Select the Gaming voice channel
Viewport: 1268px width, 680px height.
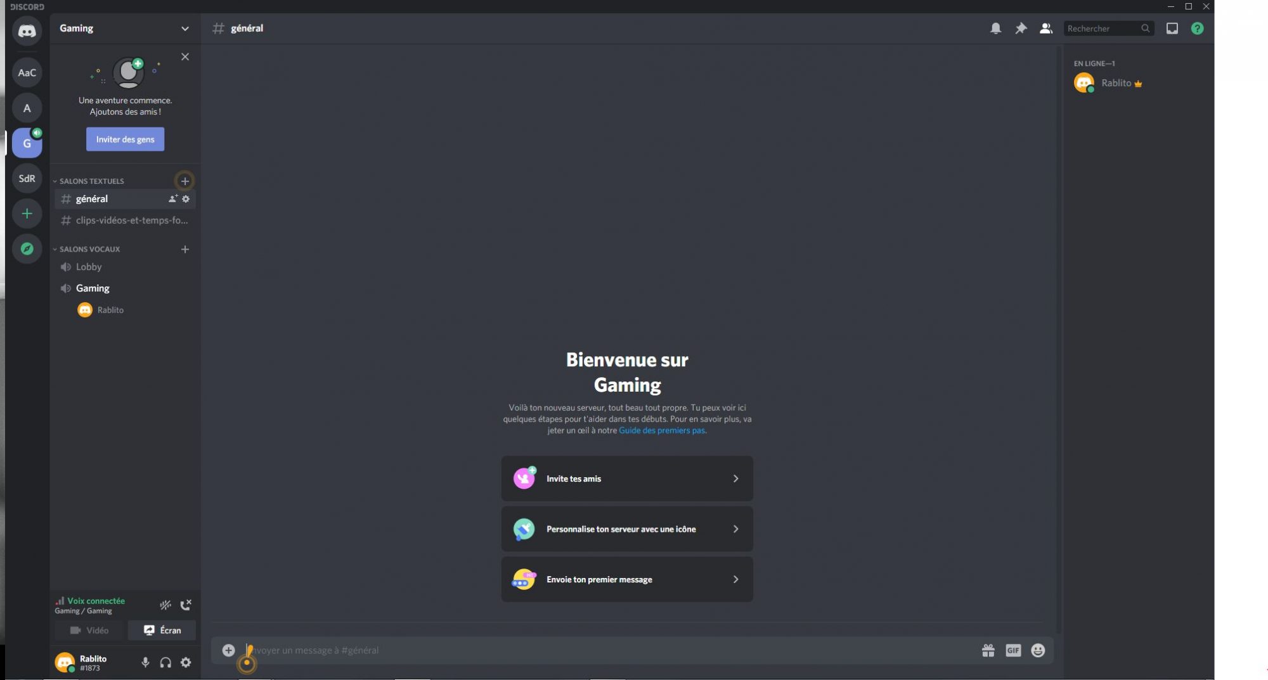pyautogui.click(x=125, y=288)
